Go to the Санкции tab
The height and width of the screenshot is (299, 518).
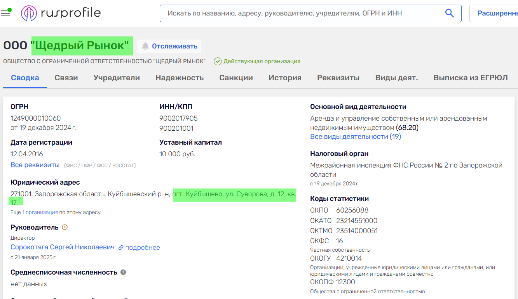pyautogui.click(x=236, y=78)
